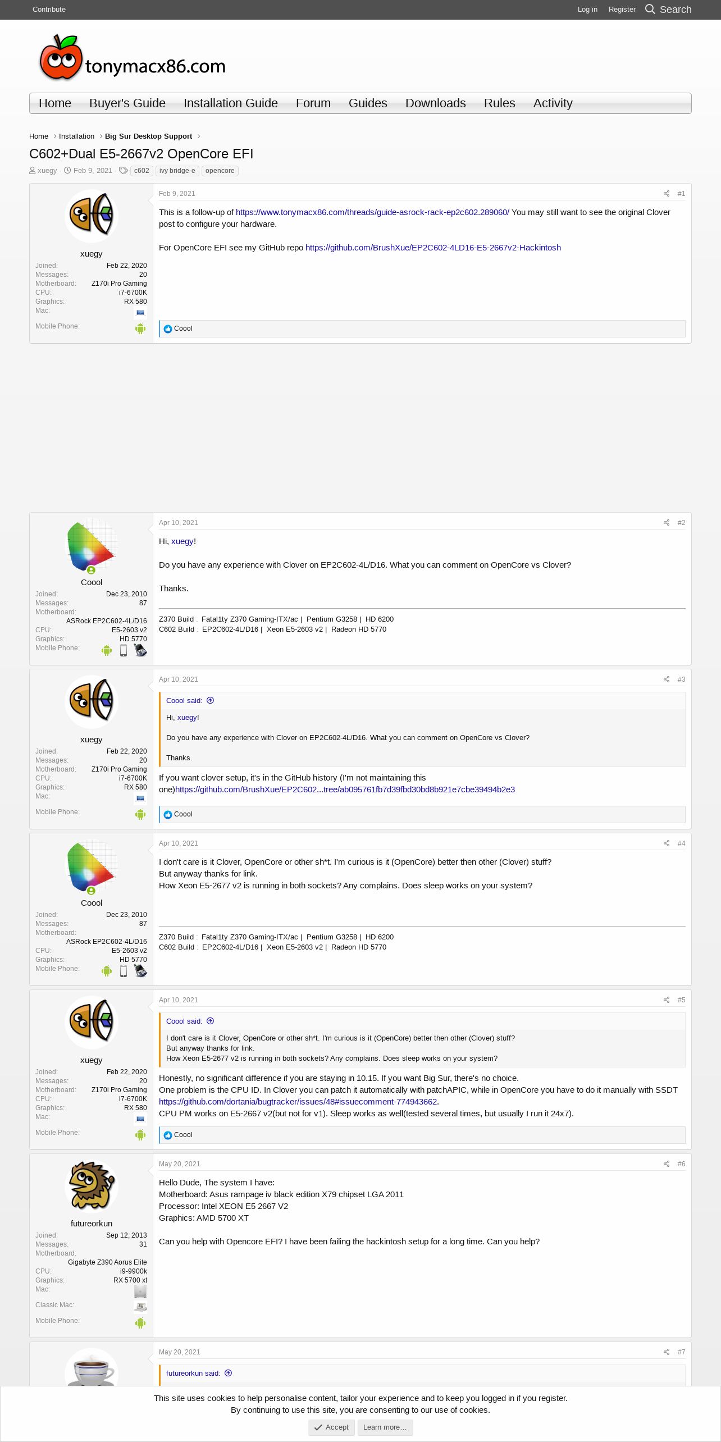Screen dimensions: 721x1442
Task: Click the xuegy author link under title
Action: click(x=47, y=171)
